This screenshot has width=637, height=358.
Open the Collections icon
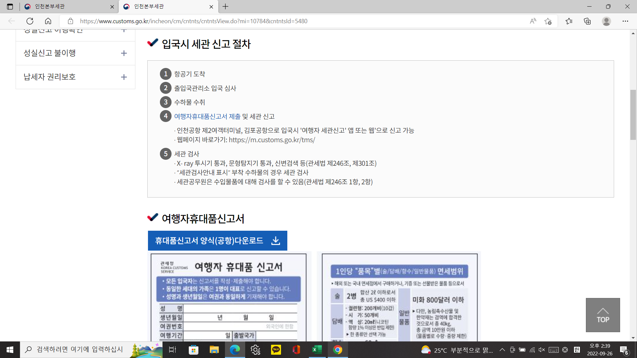587,21
